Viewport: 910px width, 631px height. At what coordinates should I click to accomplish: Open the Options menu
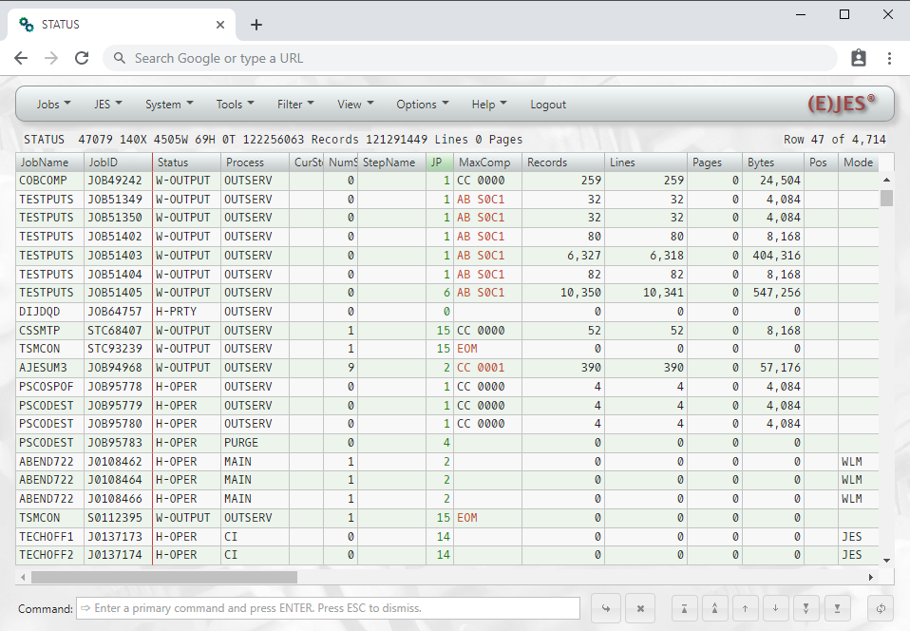click(422, 105)
